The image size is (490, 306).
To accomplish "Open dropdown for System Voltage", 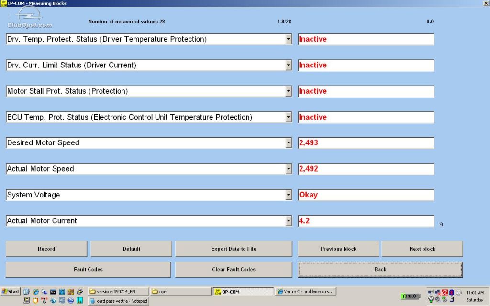I will click(289, 195).
